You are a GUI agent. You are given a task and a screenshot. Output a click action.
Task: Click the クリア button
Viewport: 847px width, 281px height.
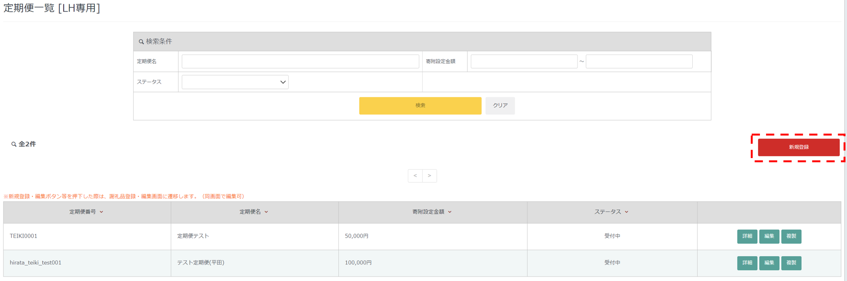pos(500,106)
